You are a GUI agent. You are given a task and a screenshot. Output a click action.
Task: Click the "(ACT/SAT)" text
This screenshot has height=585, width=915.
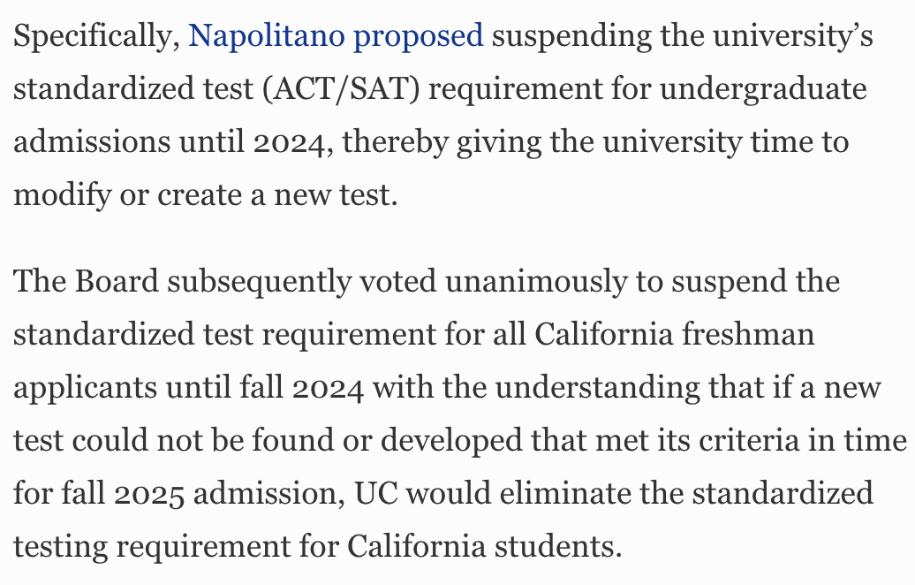tap(342, 89)
